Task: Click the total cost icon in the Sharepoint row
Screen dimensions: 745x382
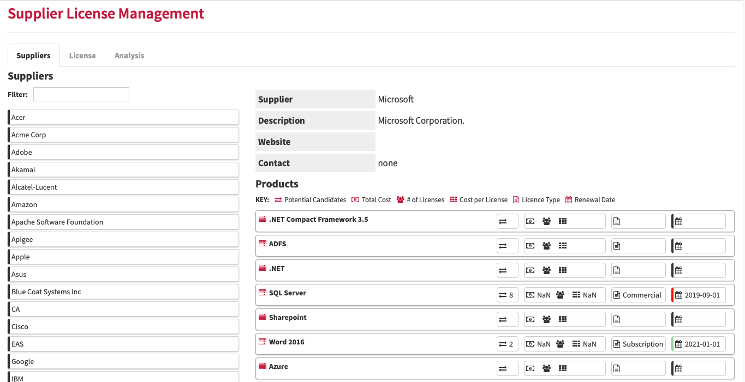Action: (530, 320)
